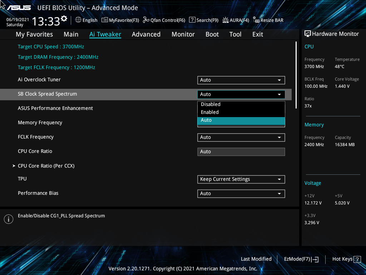Click the language globe icon next to English
The width and height of the screenshot is (366, 275).
point(78,20)
